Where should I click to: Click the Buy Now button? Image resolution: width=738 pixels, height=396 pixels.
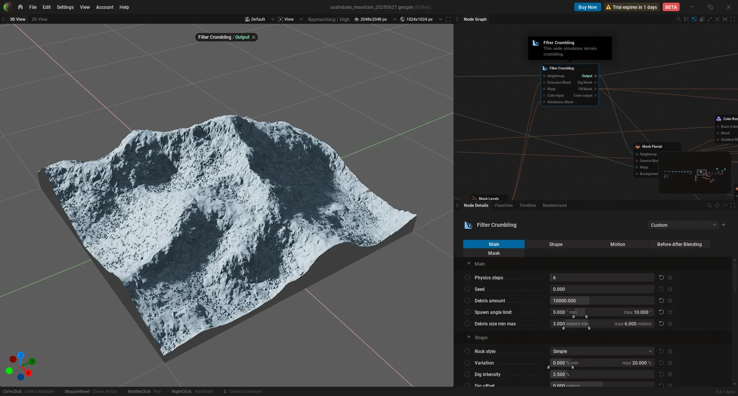coord(587,7)
